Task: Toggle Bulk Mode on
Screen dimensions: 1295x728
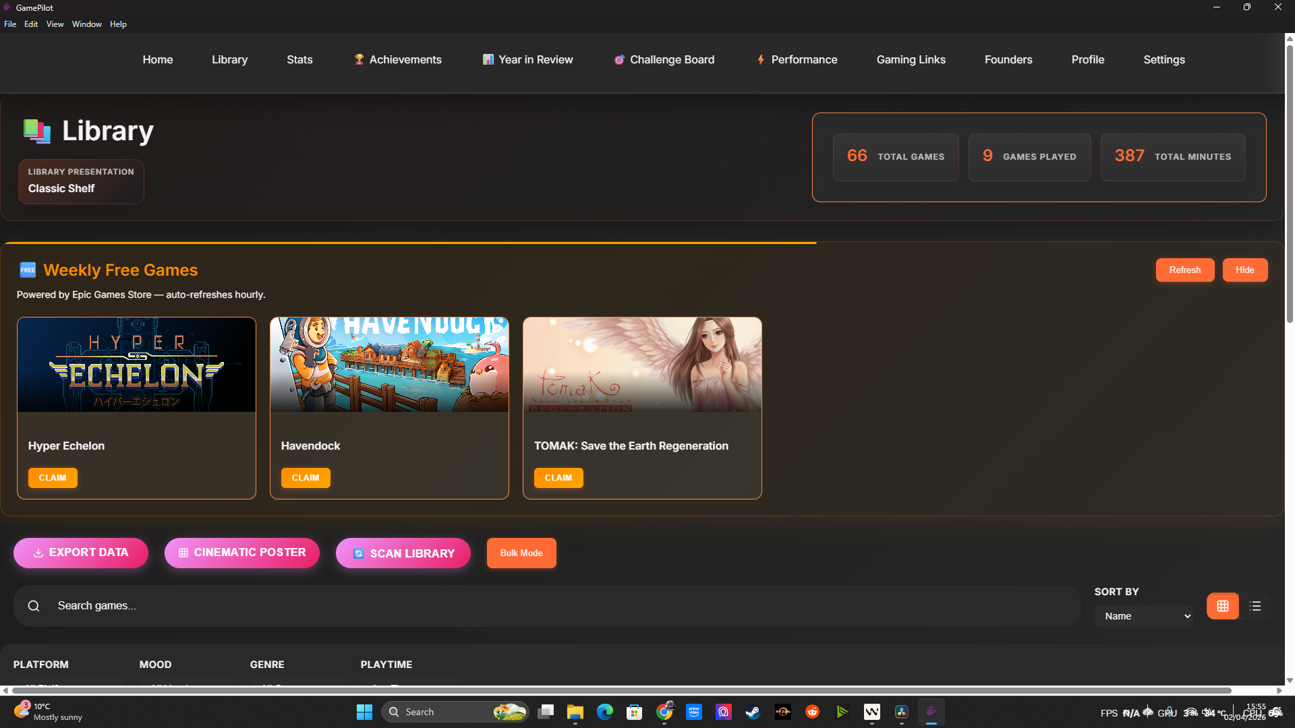Action: (521, 553)
